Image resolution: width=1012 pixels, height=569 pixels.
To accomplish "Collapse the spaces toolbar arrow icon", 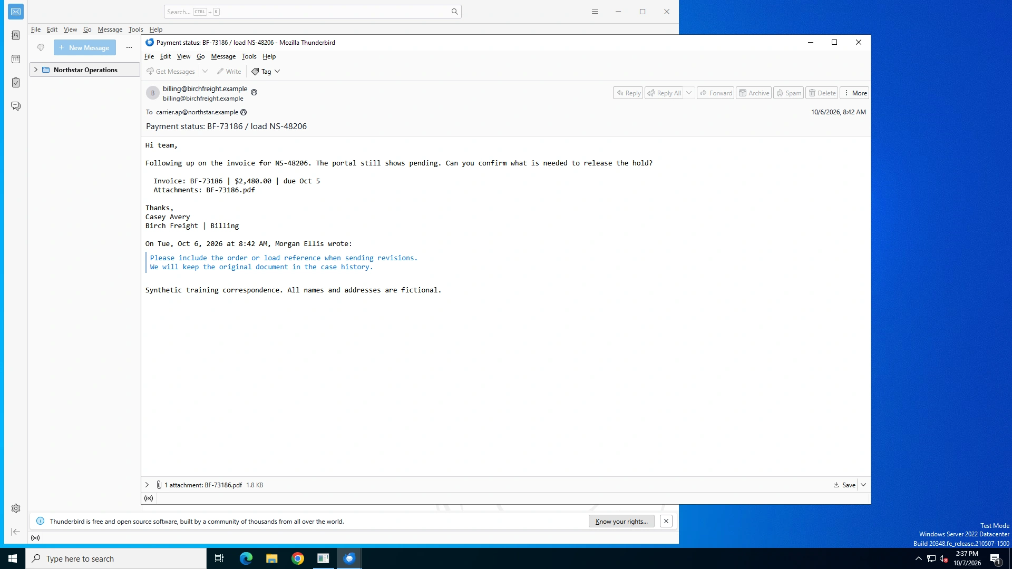I will coord(16,532).
